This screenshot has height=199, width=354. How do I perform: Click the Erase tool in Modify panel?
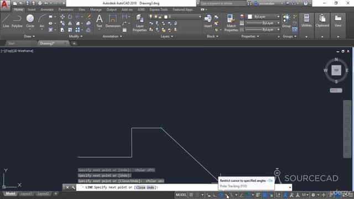pos(88,17)
